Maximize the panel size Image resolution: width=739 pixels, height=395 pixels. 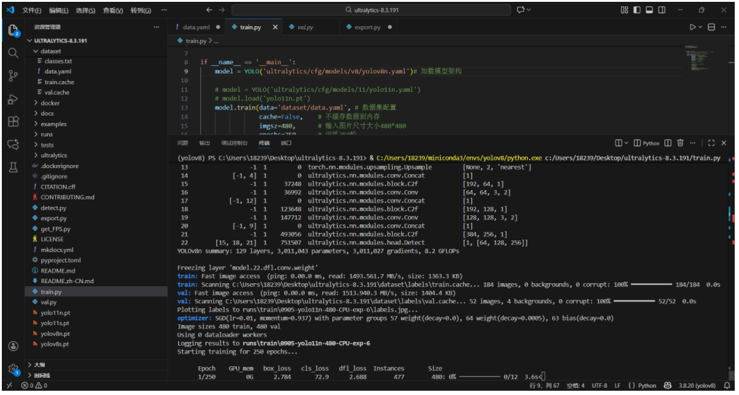711,143
